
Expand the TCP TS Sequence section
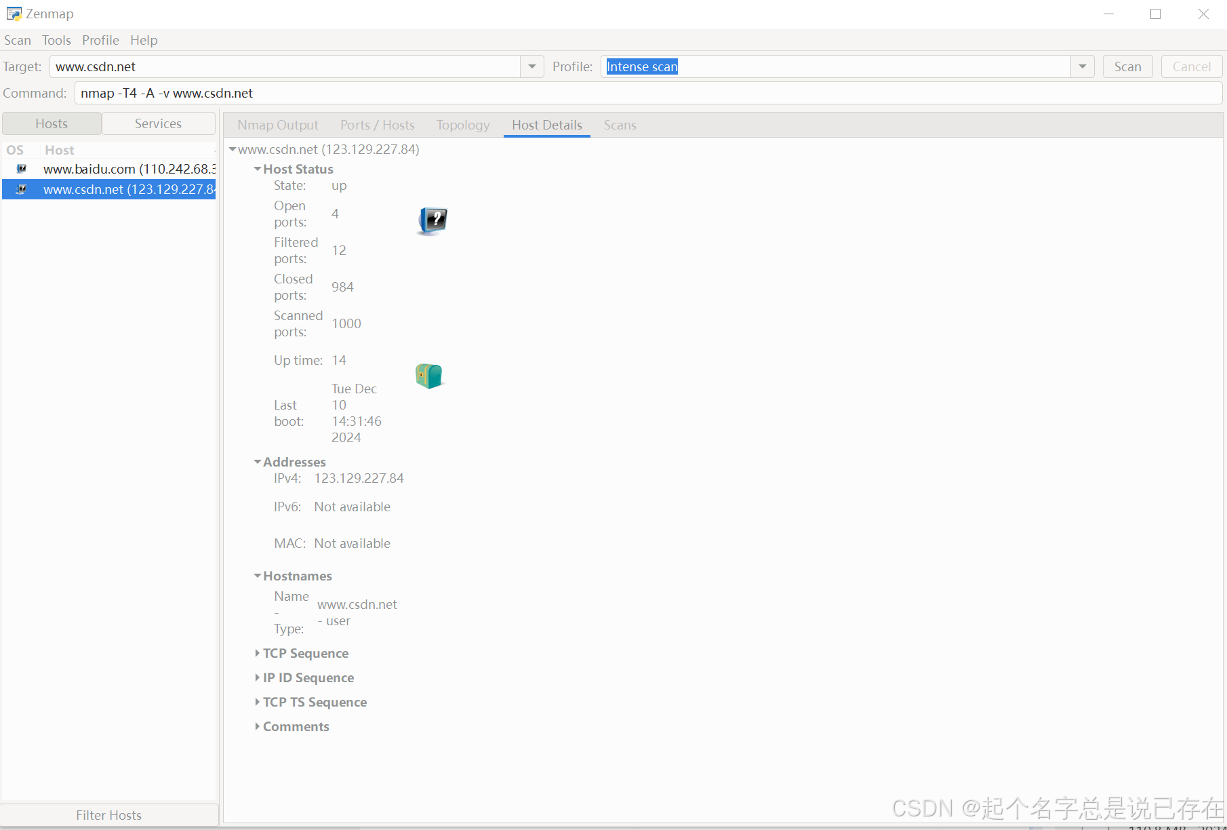click(258, 702)
